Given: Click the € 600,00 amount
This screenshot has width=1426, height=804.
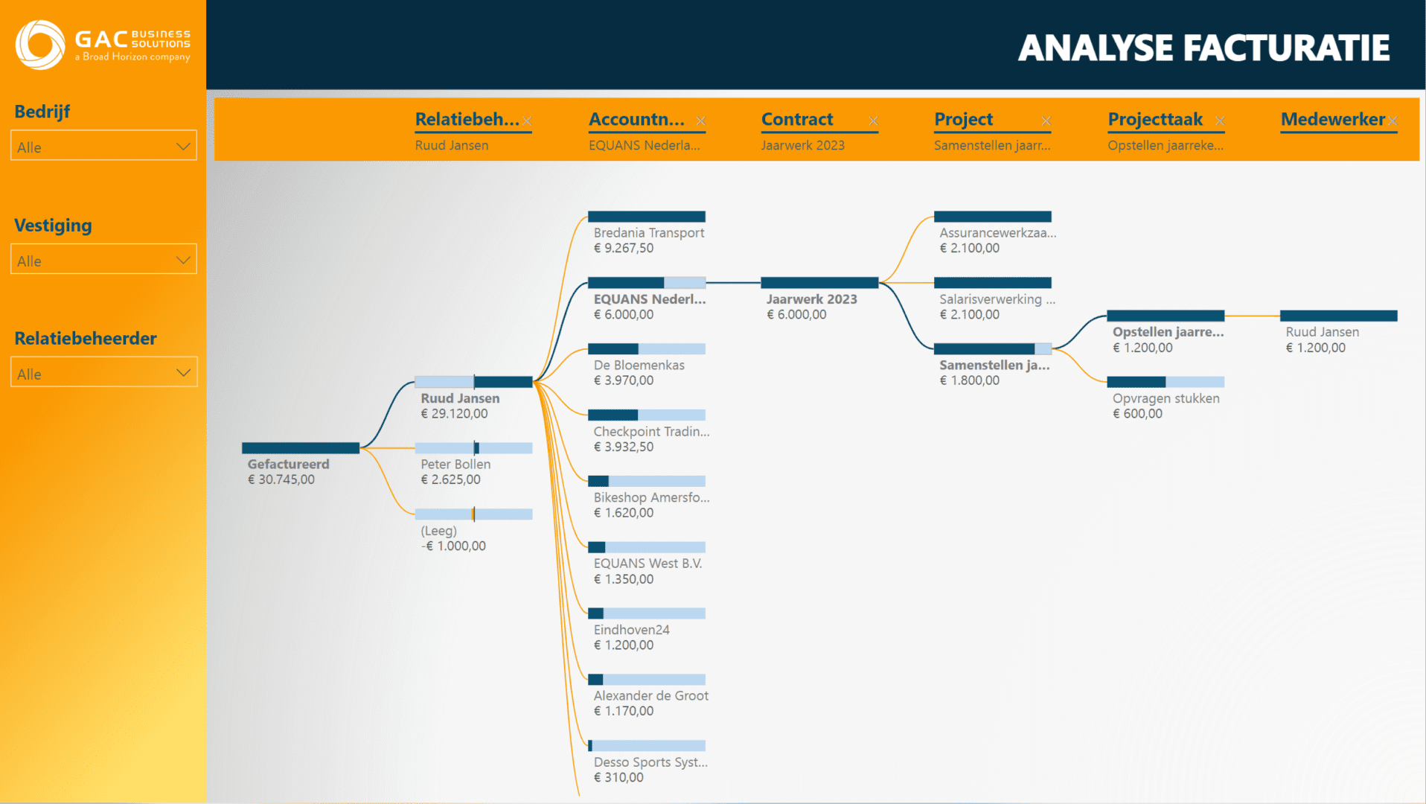Looking at the screenshot, I should coord(1137,414).
